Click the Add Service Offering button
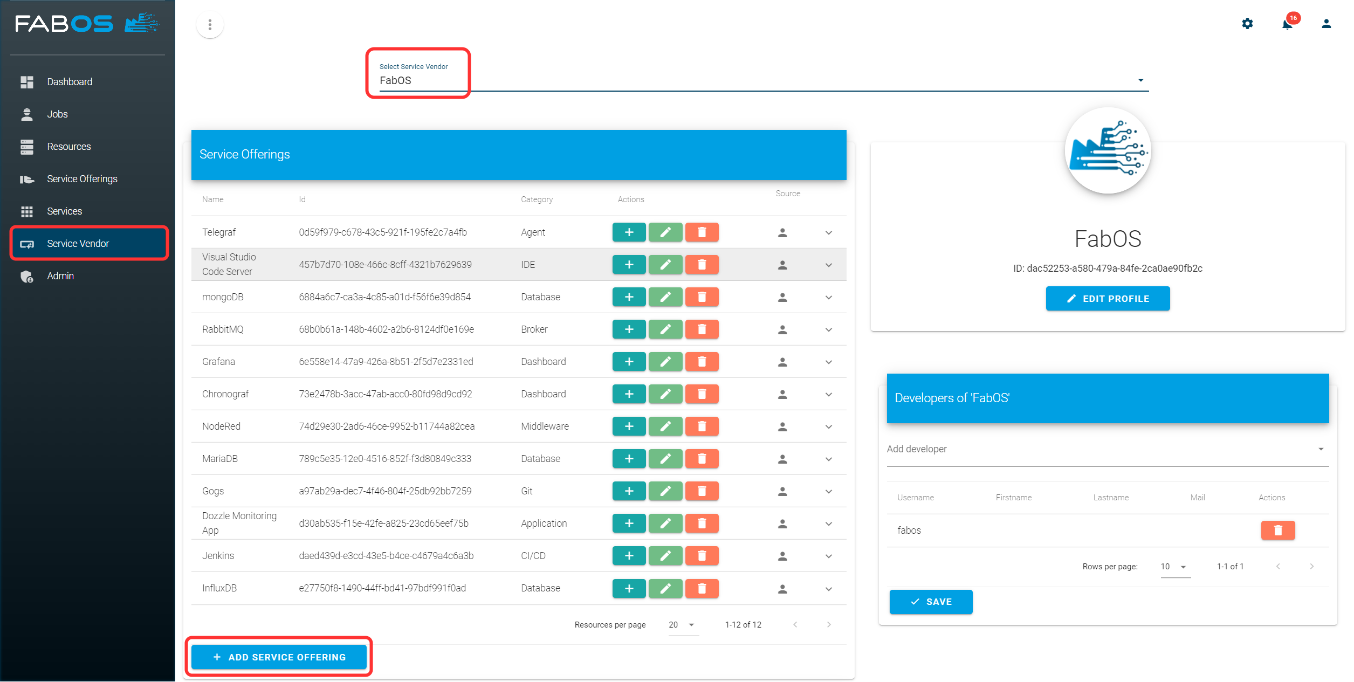This screenshot has height=682, width=1354. coord(279,657)
